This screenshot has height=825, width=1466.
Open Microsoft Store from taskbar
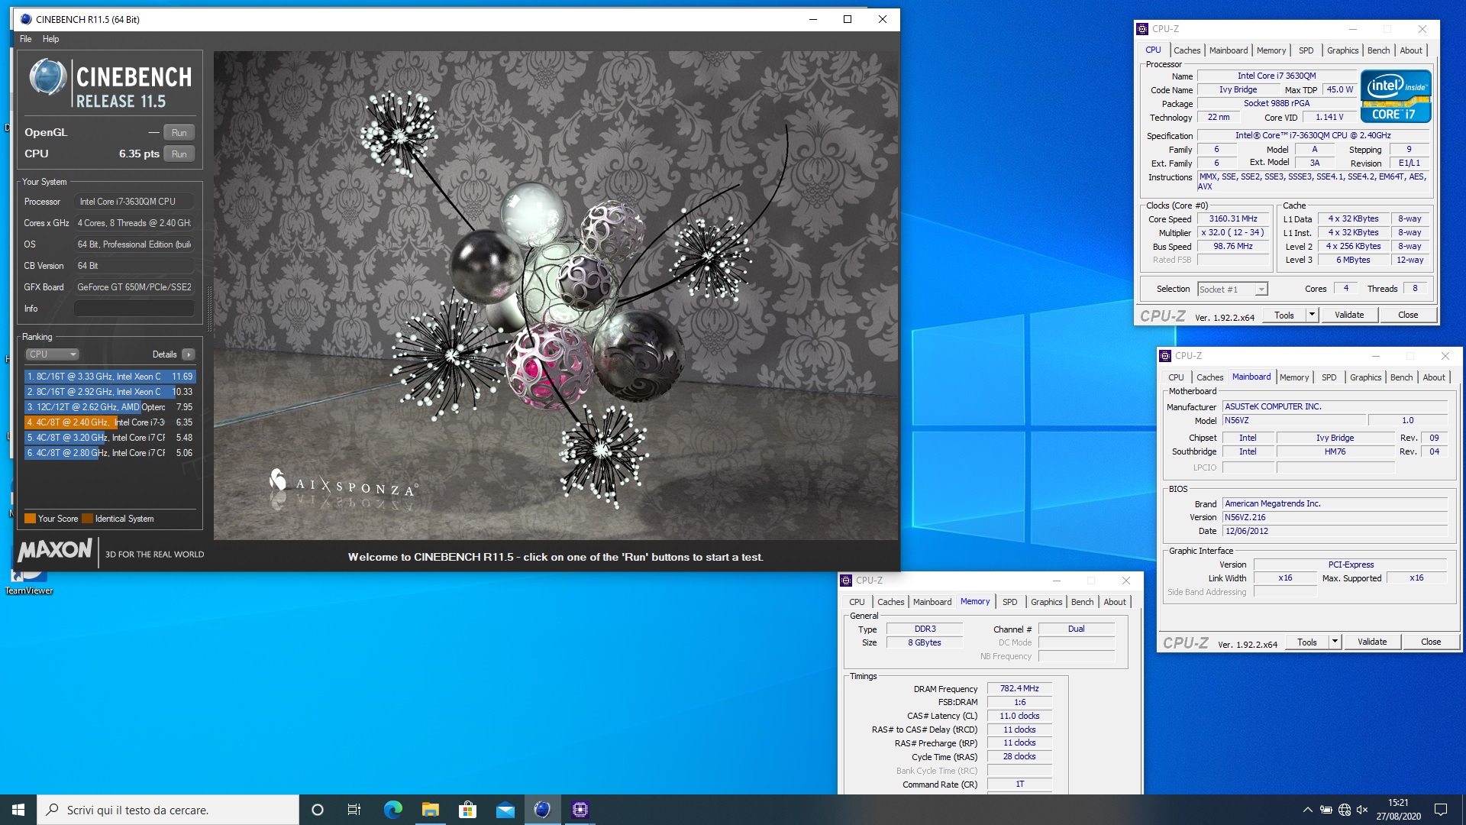click(x=467, y=810)
